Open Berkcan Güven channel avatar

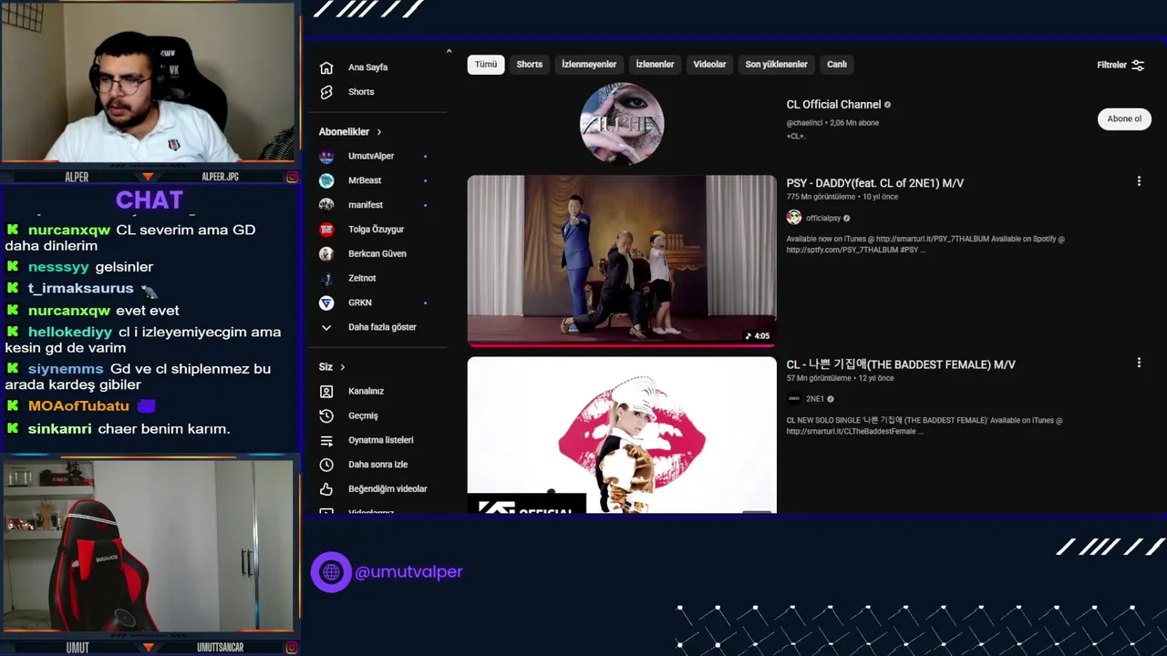326,253
